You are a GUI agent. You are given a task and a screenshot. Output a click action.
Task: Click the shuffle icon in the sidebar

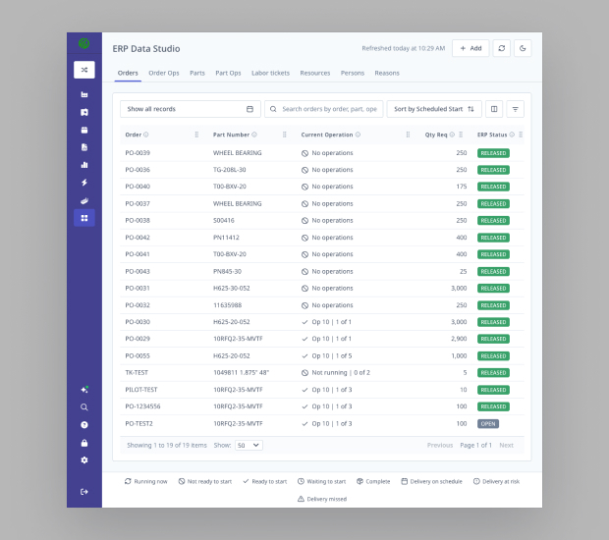pyautogui.click(x=84, y=70)
